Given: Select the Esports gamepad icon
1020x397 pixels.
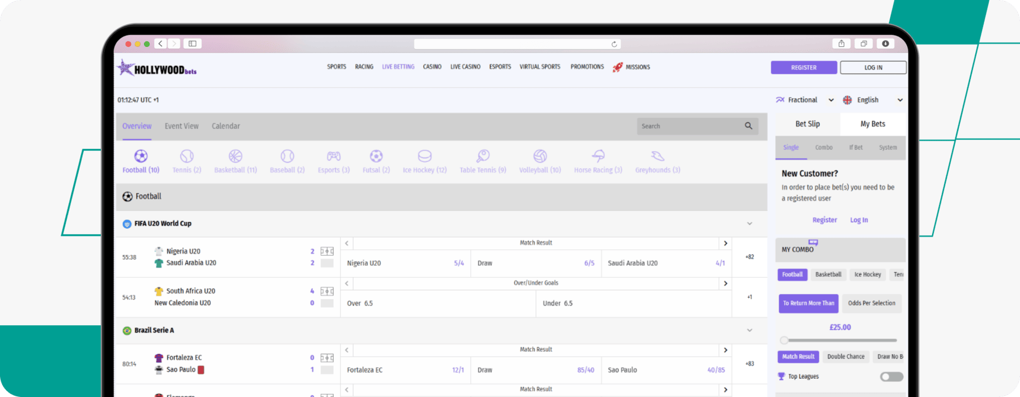Looking at the screenshot, I should (x=333, y=156).
